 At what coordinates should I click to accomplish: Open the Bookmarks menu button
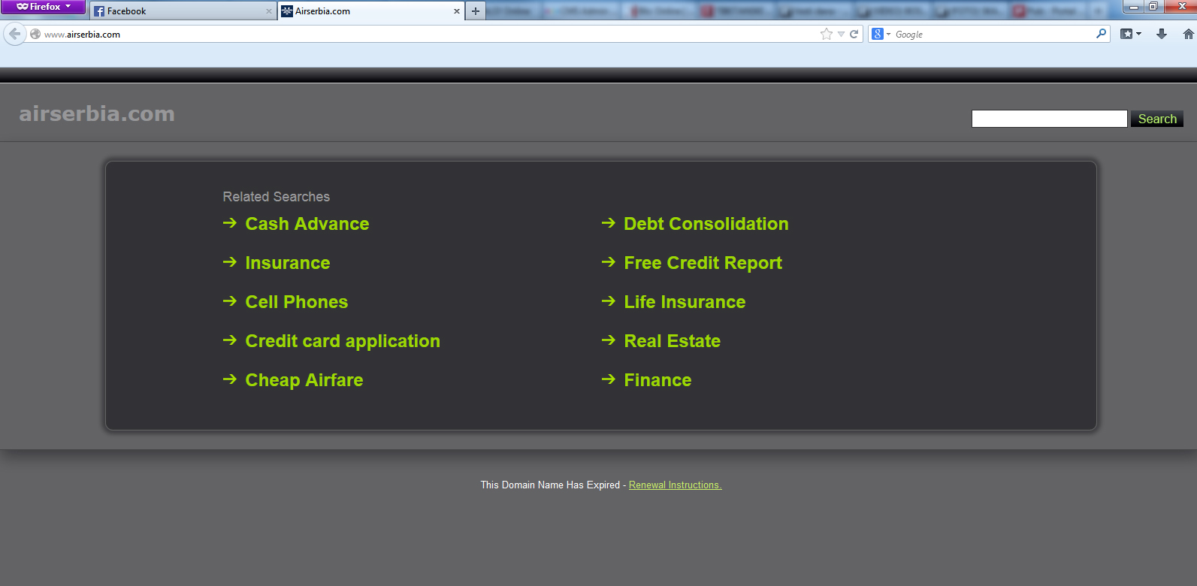click(x=1130, y=34)
